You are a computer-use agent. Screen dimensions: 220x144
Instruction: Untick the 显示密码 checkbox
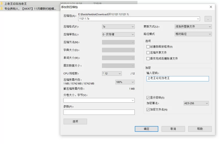[x=148, y=98]
